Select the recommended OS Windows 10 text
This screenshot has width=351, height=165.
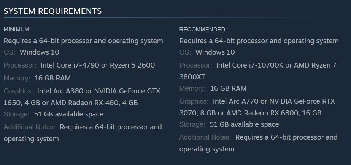[x=215, y=52]
